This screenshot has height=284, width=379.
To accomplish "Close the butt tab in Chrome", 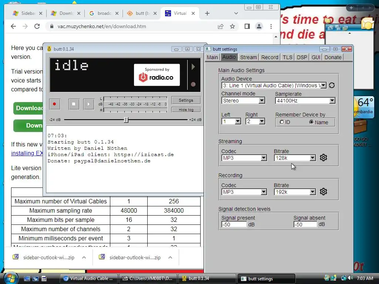I will [155, 13].
